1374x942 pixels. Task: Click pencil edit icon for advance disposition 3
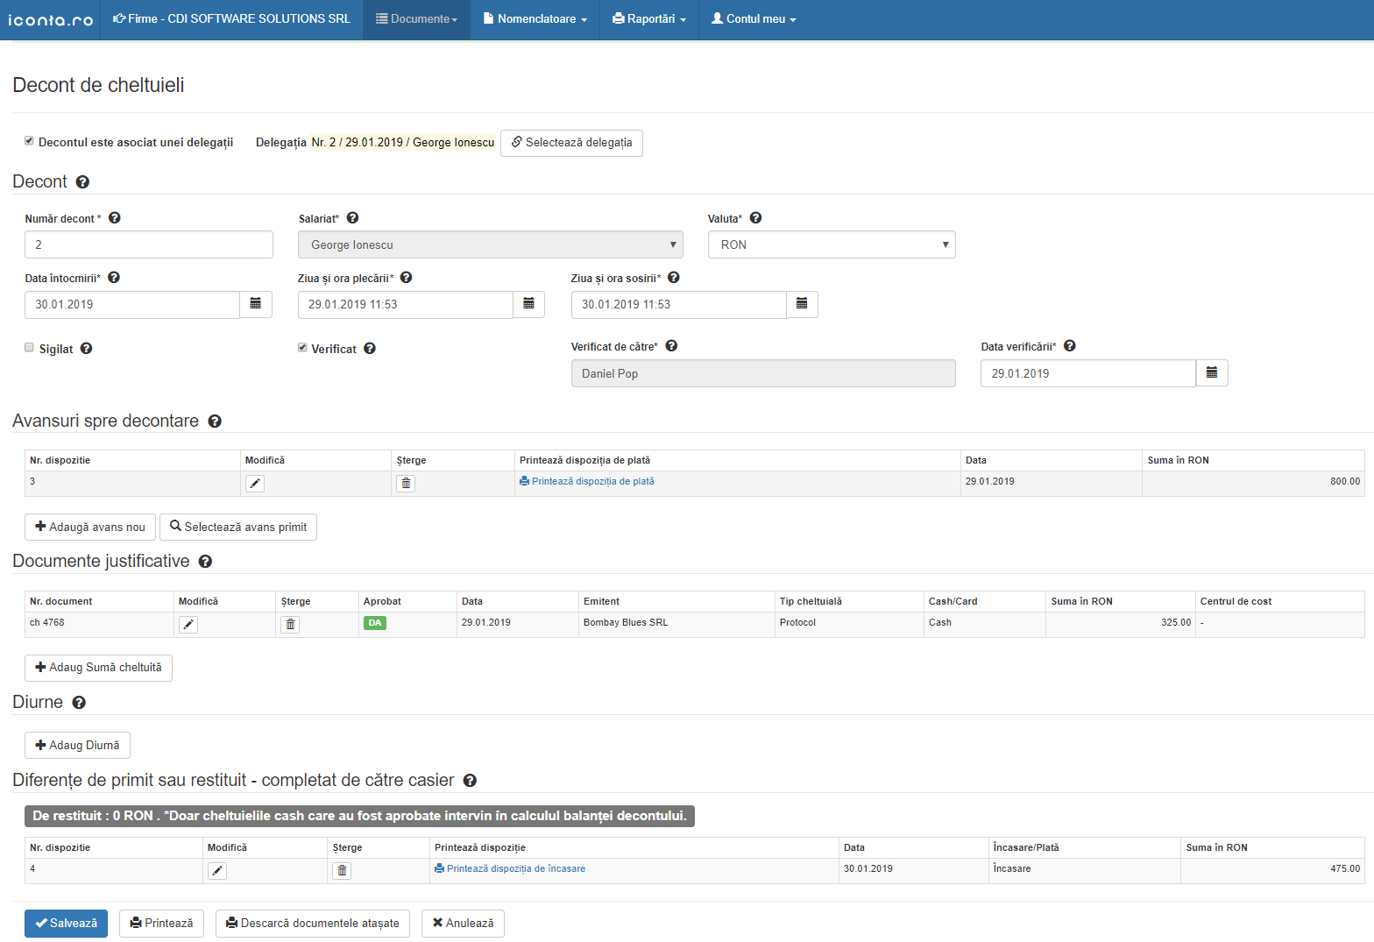pyautogui.click(x=255, y=484)
